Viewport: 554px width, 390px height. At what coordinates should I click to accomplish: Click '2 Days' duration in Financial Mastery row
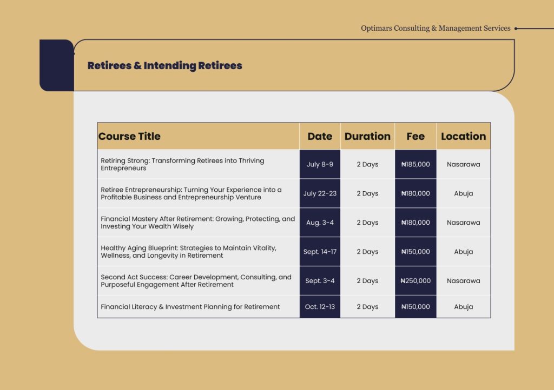[x=367, y=223]
